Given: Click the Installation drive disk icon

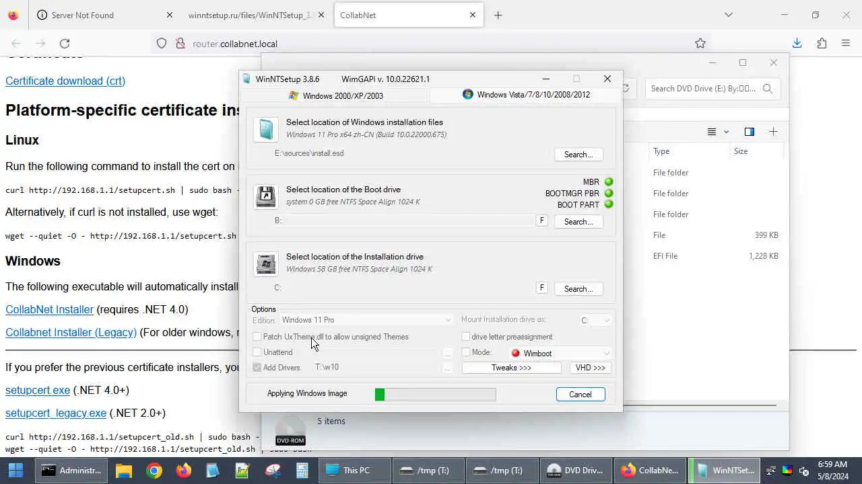Looking at the screenshot, I should point(266,264).
